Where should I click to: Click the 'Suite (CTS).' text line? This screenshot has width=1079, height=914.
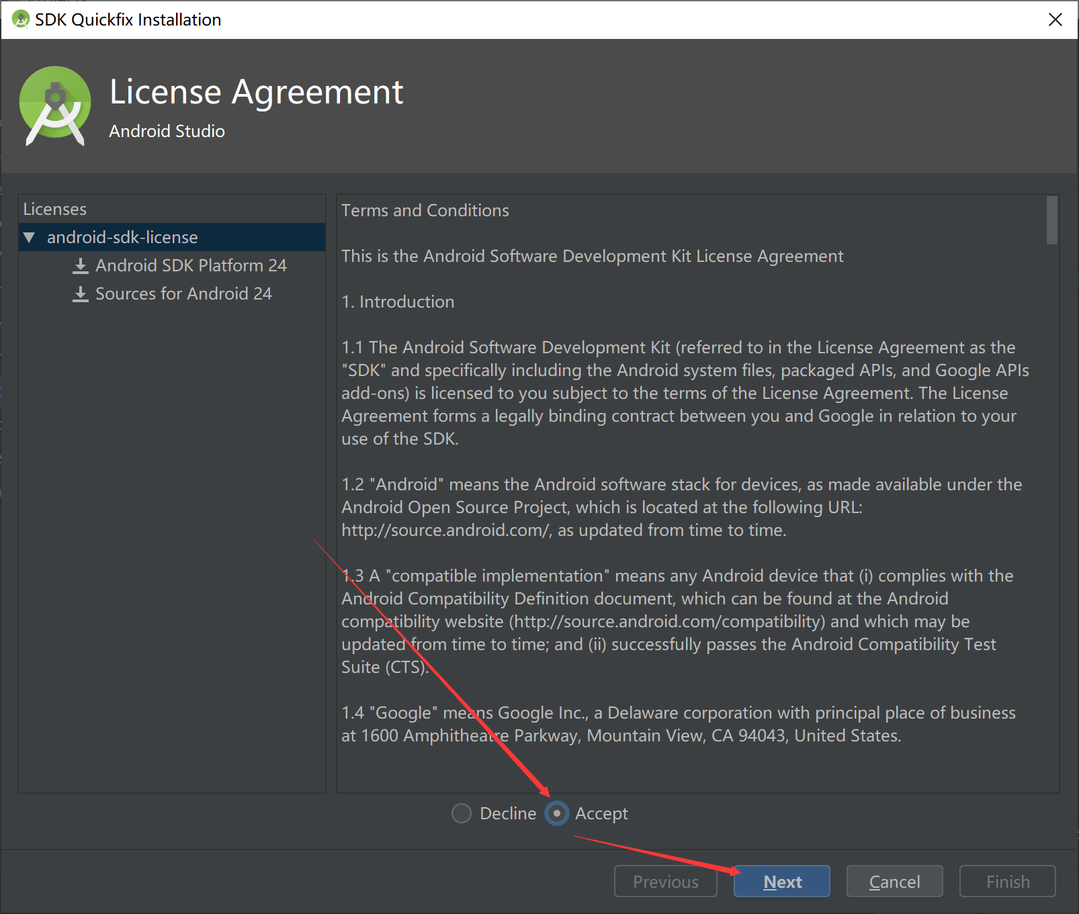point(385,667)
